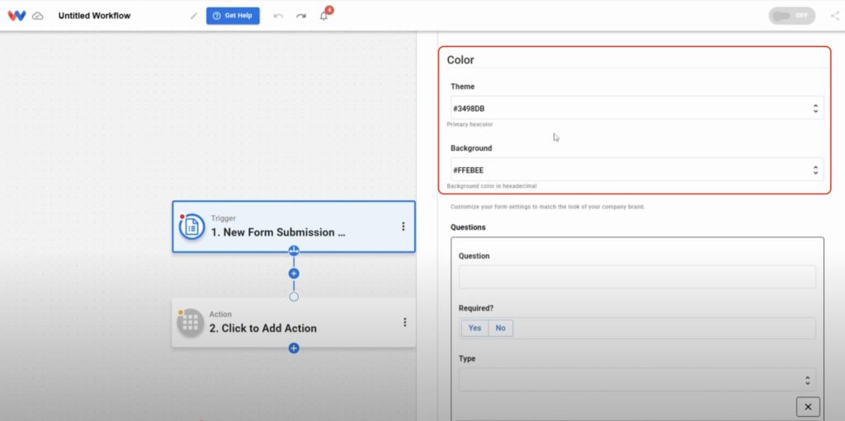Click 'Customize your form settings' description text
This screenshot has height=421, width=845.
pyautogui.click(x=548, y=207)
